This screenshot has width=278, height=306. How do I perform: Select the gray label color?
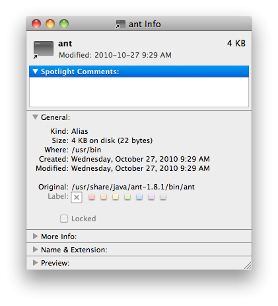pyautogui.click(x=163, y=197)
